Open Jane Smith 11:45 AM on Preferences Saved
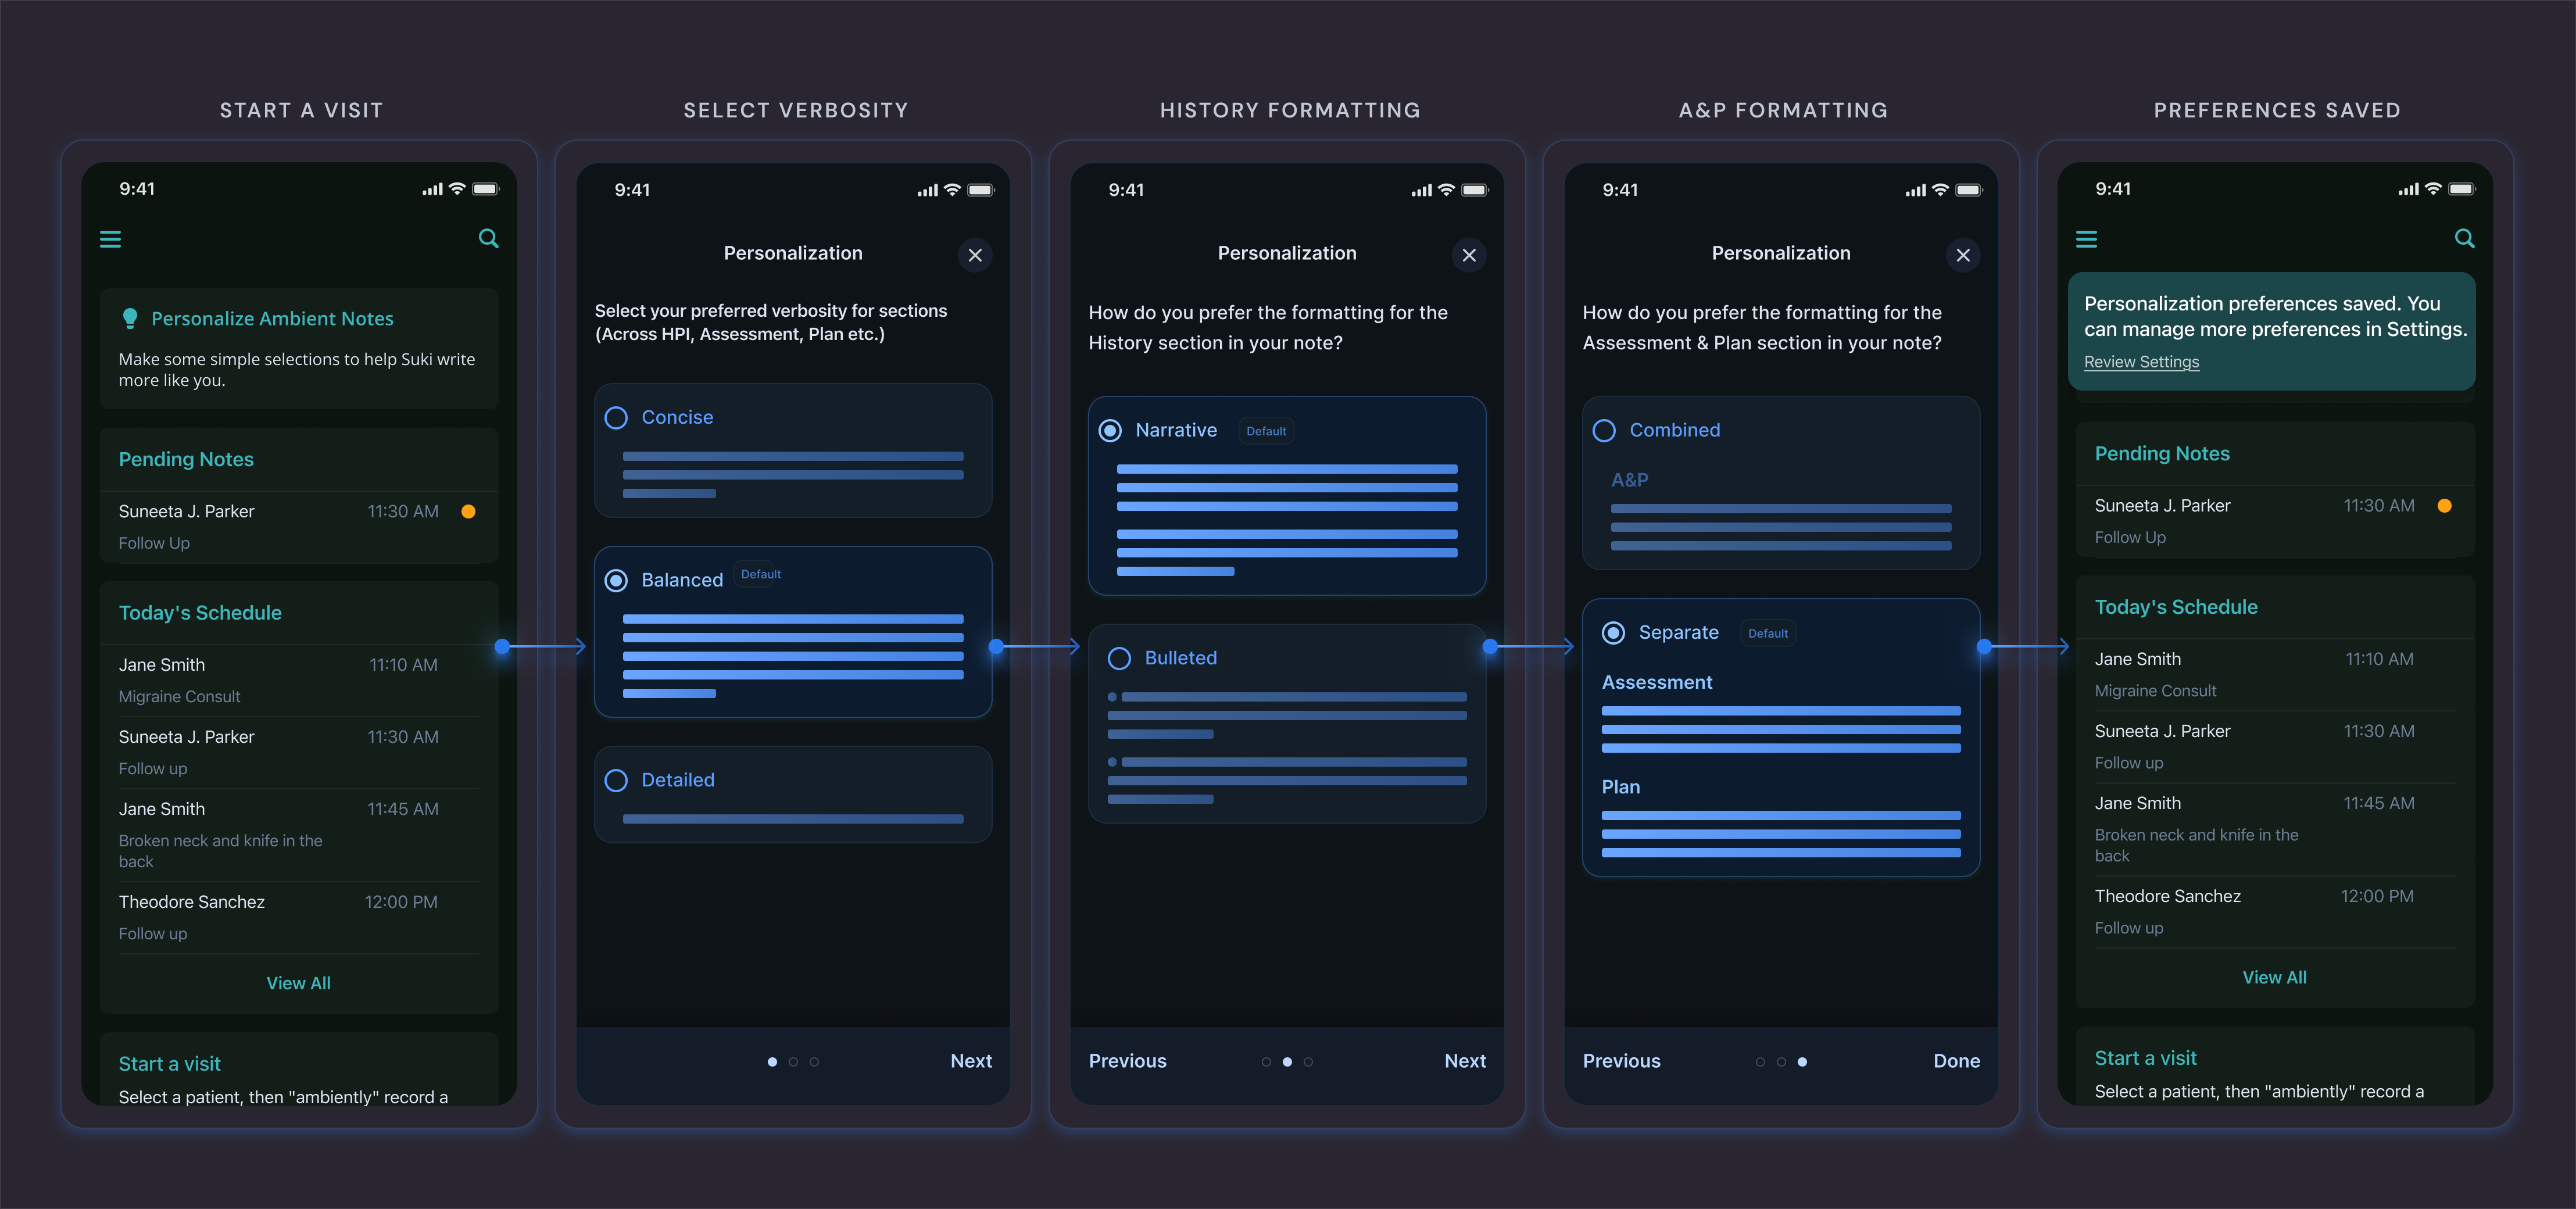 (2275, 829)
